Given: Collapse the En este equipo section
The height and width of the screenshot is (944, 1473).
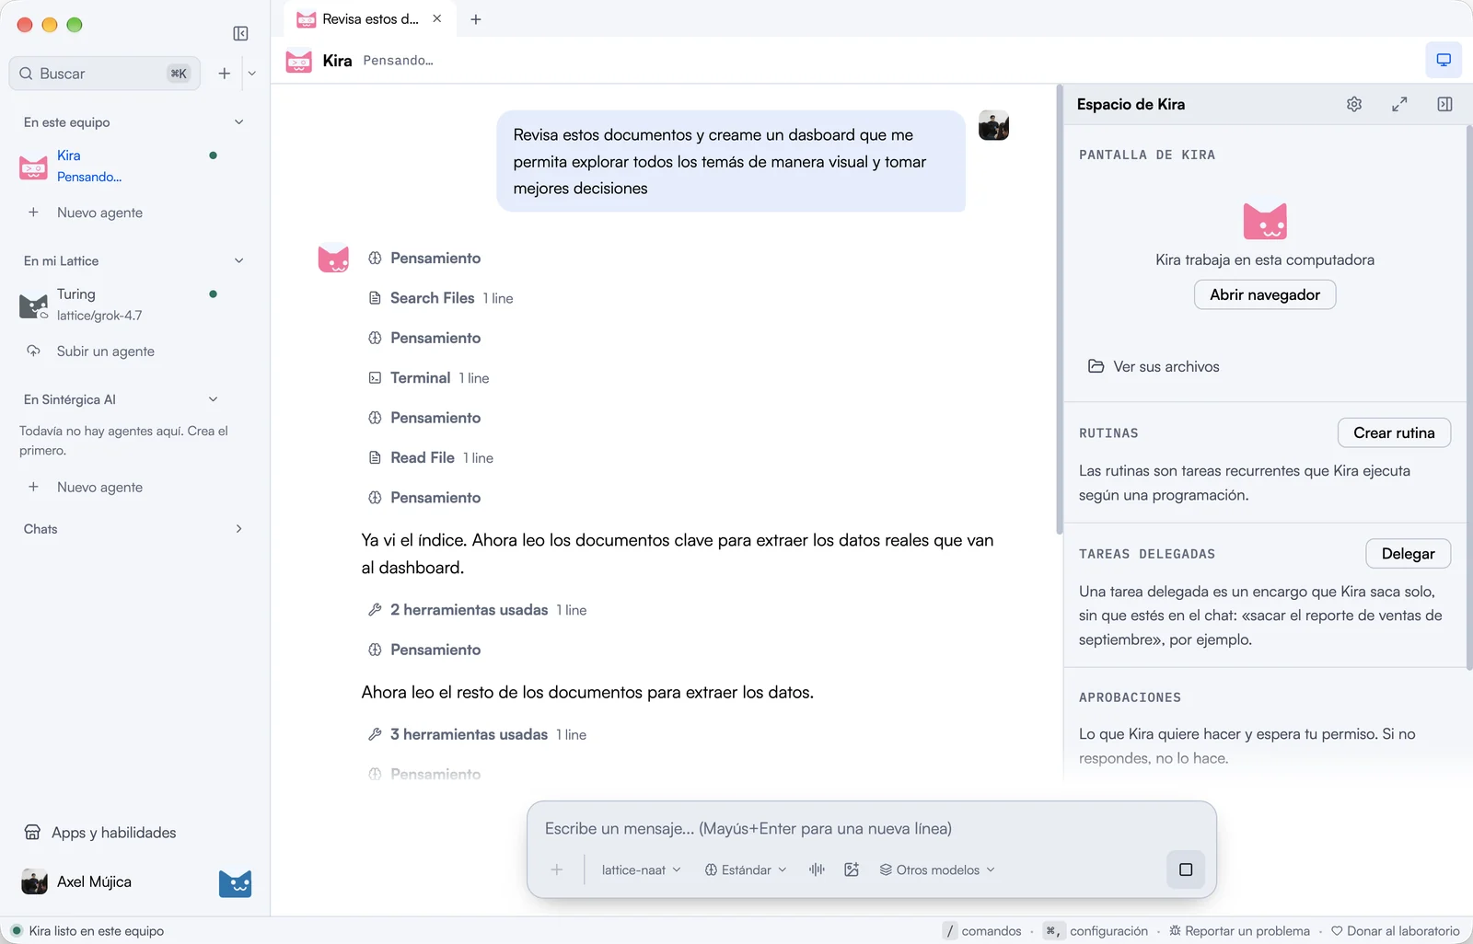Looking at the screenshot, I should click(238, 122).
